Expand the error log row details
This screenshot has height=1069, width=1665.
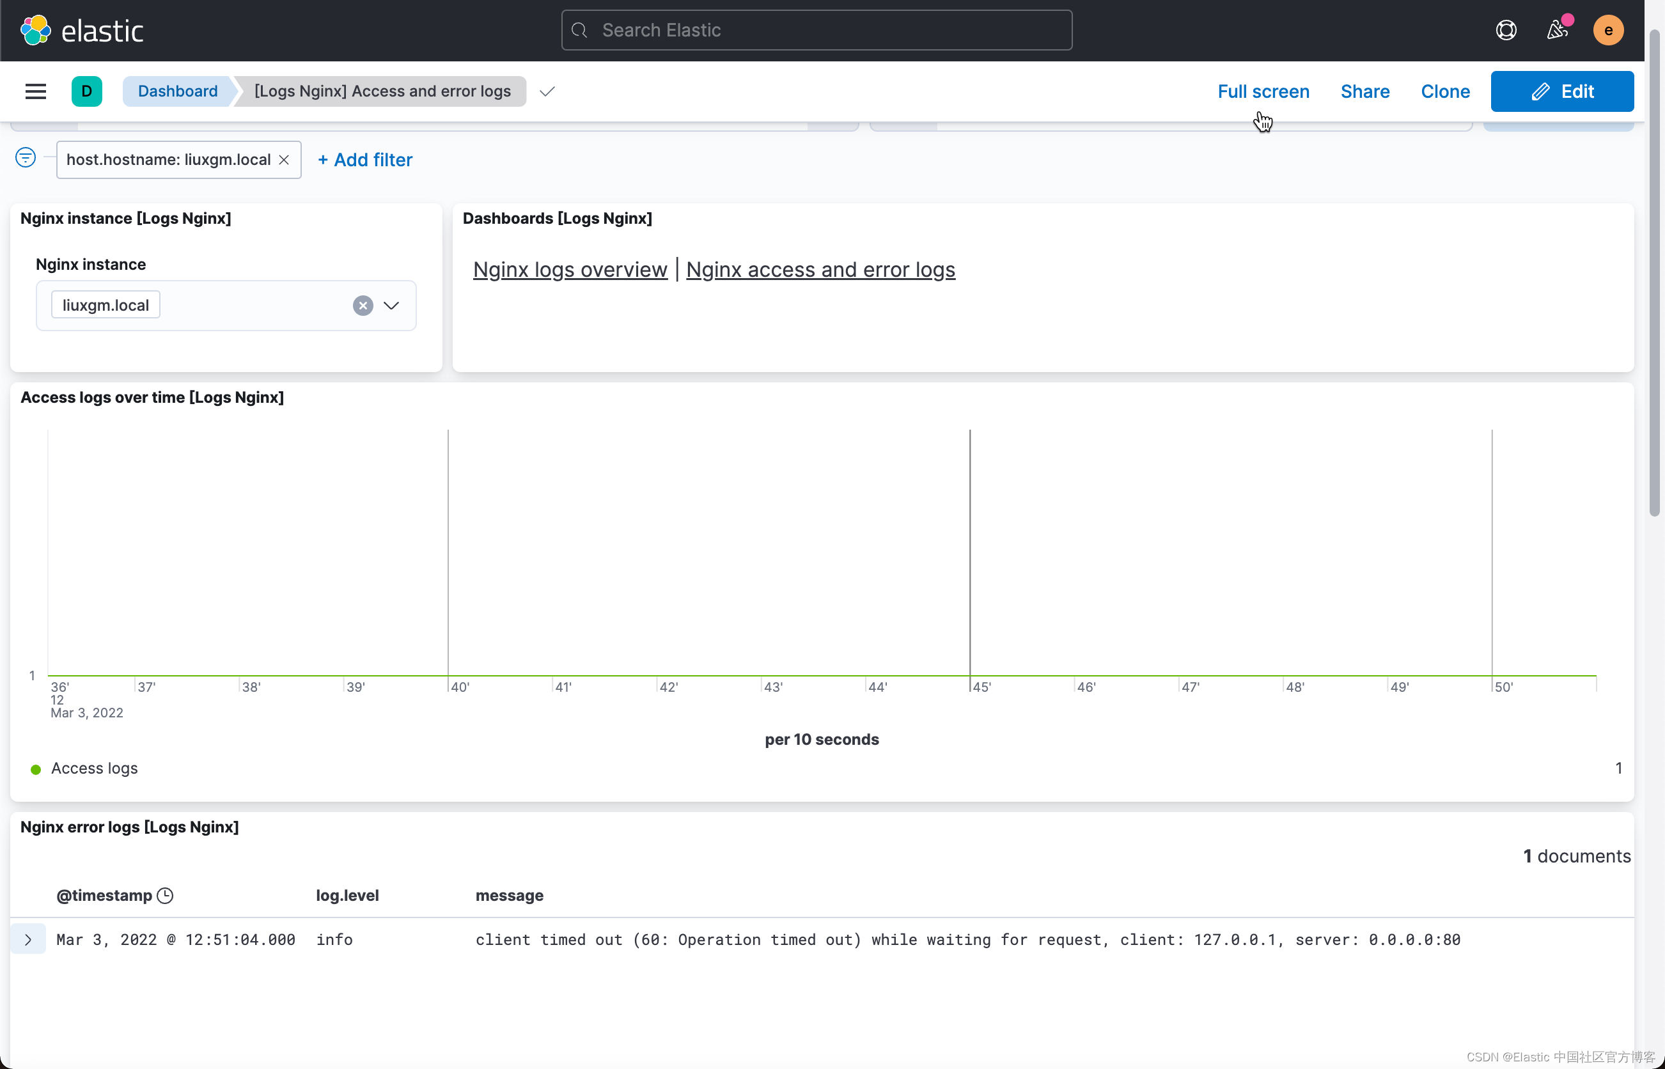point(29,939)
